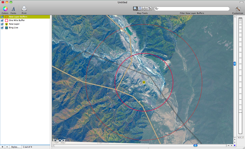Uncheck the New Layer Buffers layer
245x149 pixels.
pyautogui.click(x=2, y=17)
